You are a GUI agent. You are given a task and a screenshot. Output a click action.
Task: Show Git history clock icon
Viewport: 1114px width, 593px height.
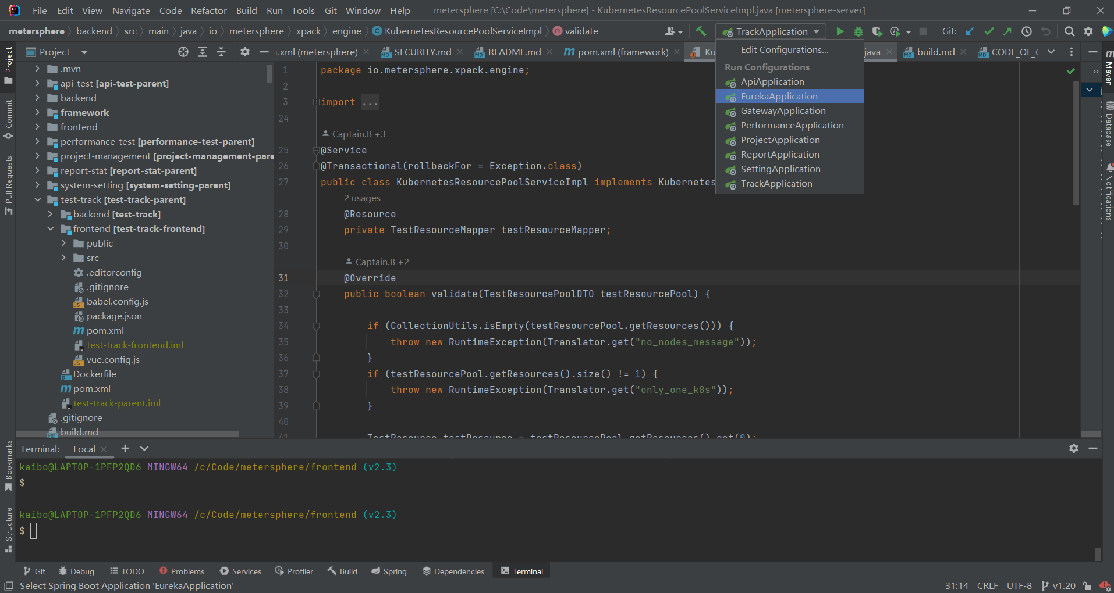pos(1027,31)
